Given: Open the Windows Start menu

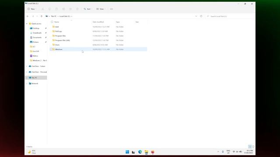Looking at the screenshot, I should coord(127,152).
